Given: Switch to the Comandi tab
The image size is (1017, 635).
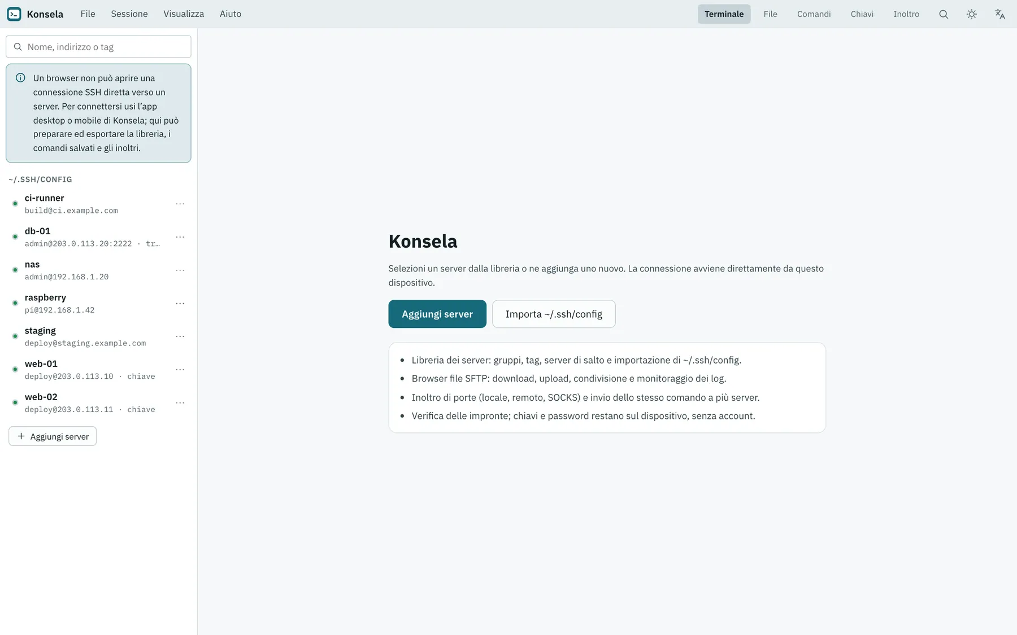Looking at the screenshot, I should (814, 14).
